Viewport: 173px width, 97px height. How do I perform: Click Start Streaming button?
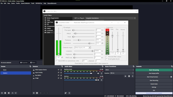point(154,70)
